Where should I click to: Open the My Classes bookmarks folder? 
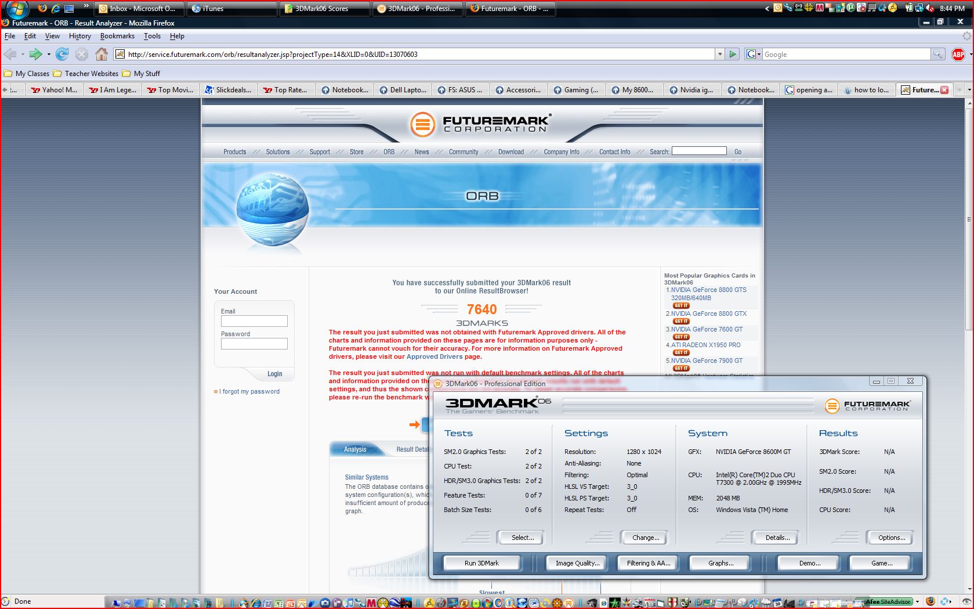[27, 74]
